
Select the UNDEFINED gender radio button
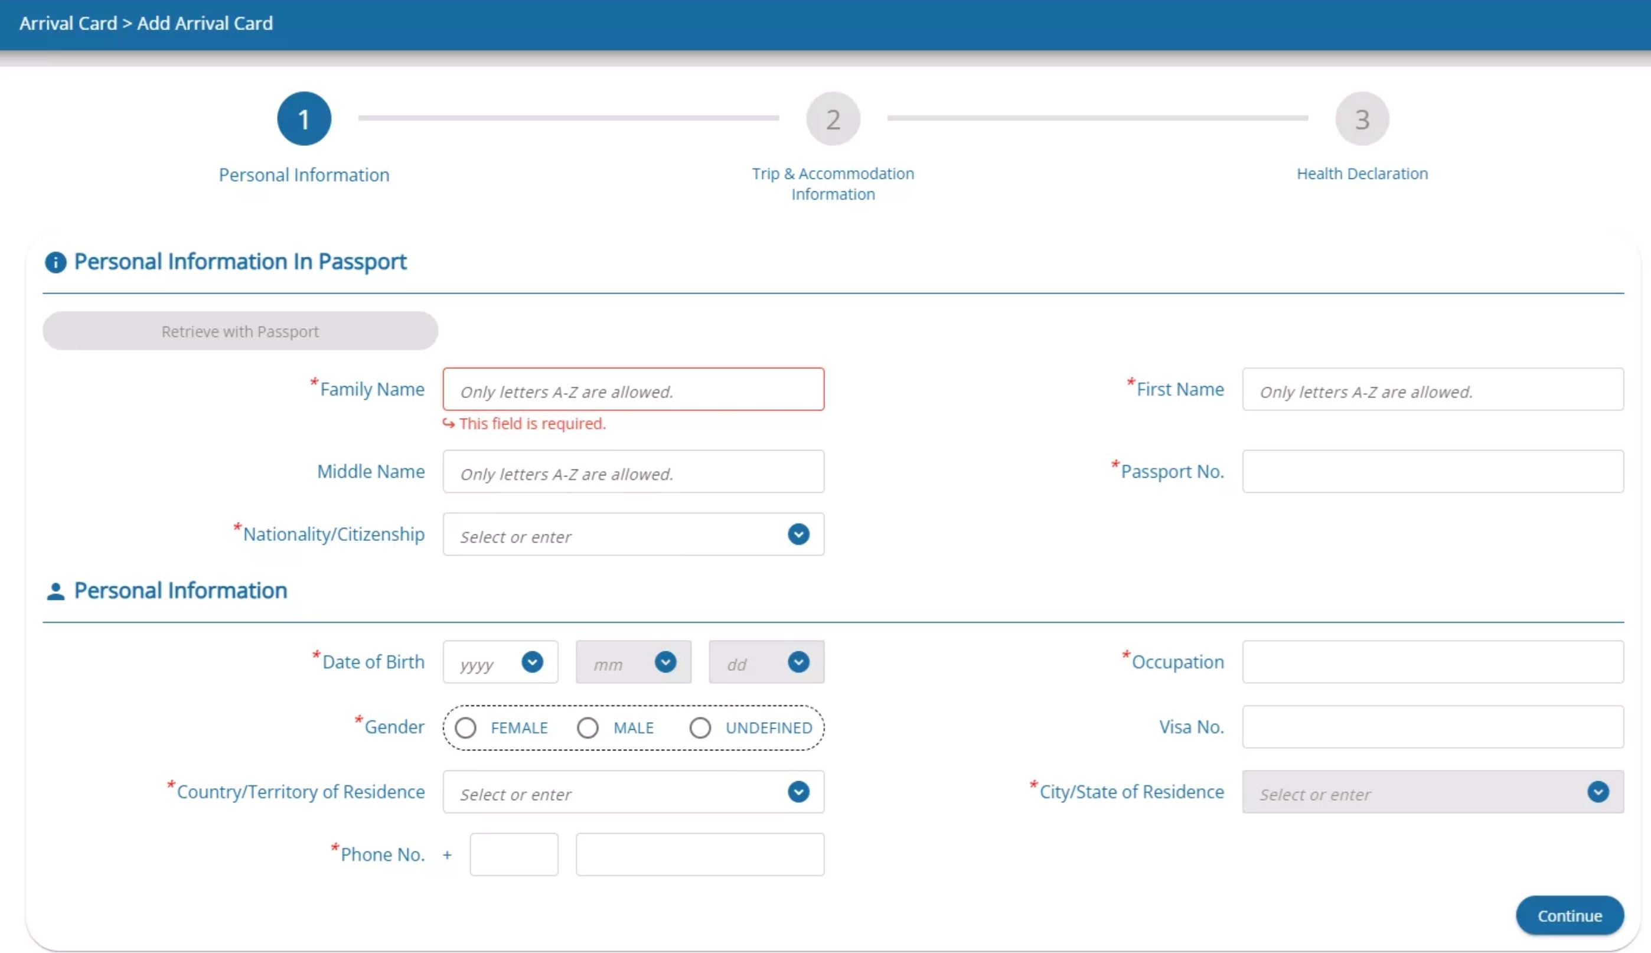pyautogui.click(x=700, y=728)
